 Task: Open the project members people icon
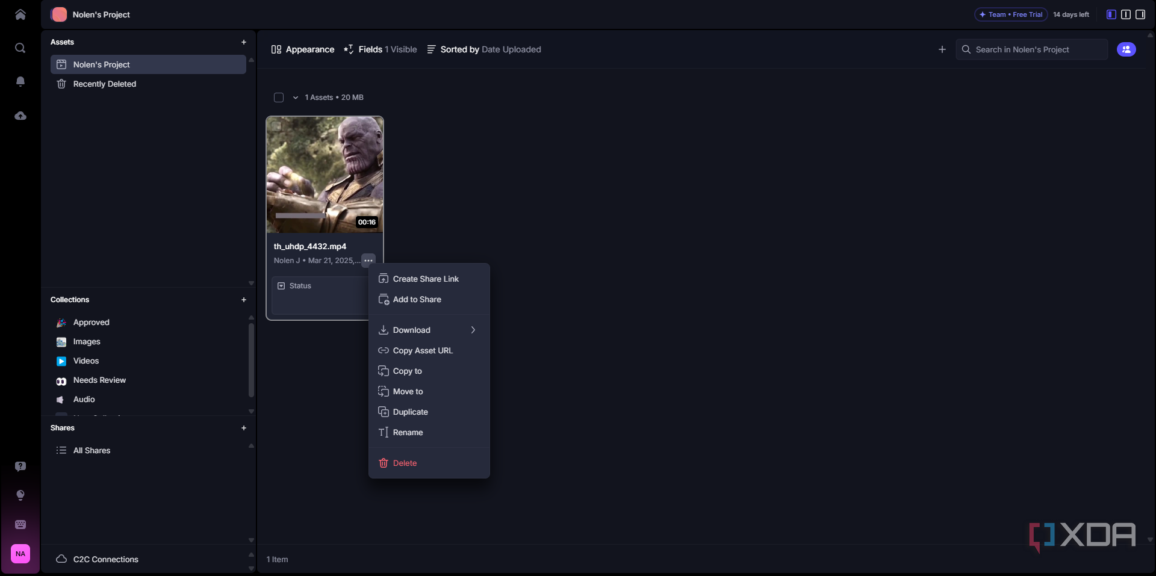click(1126, 49)
